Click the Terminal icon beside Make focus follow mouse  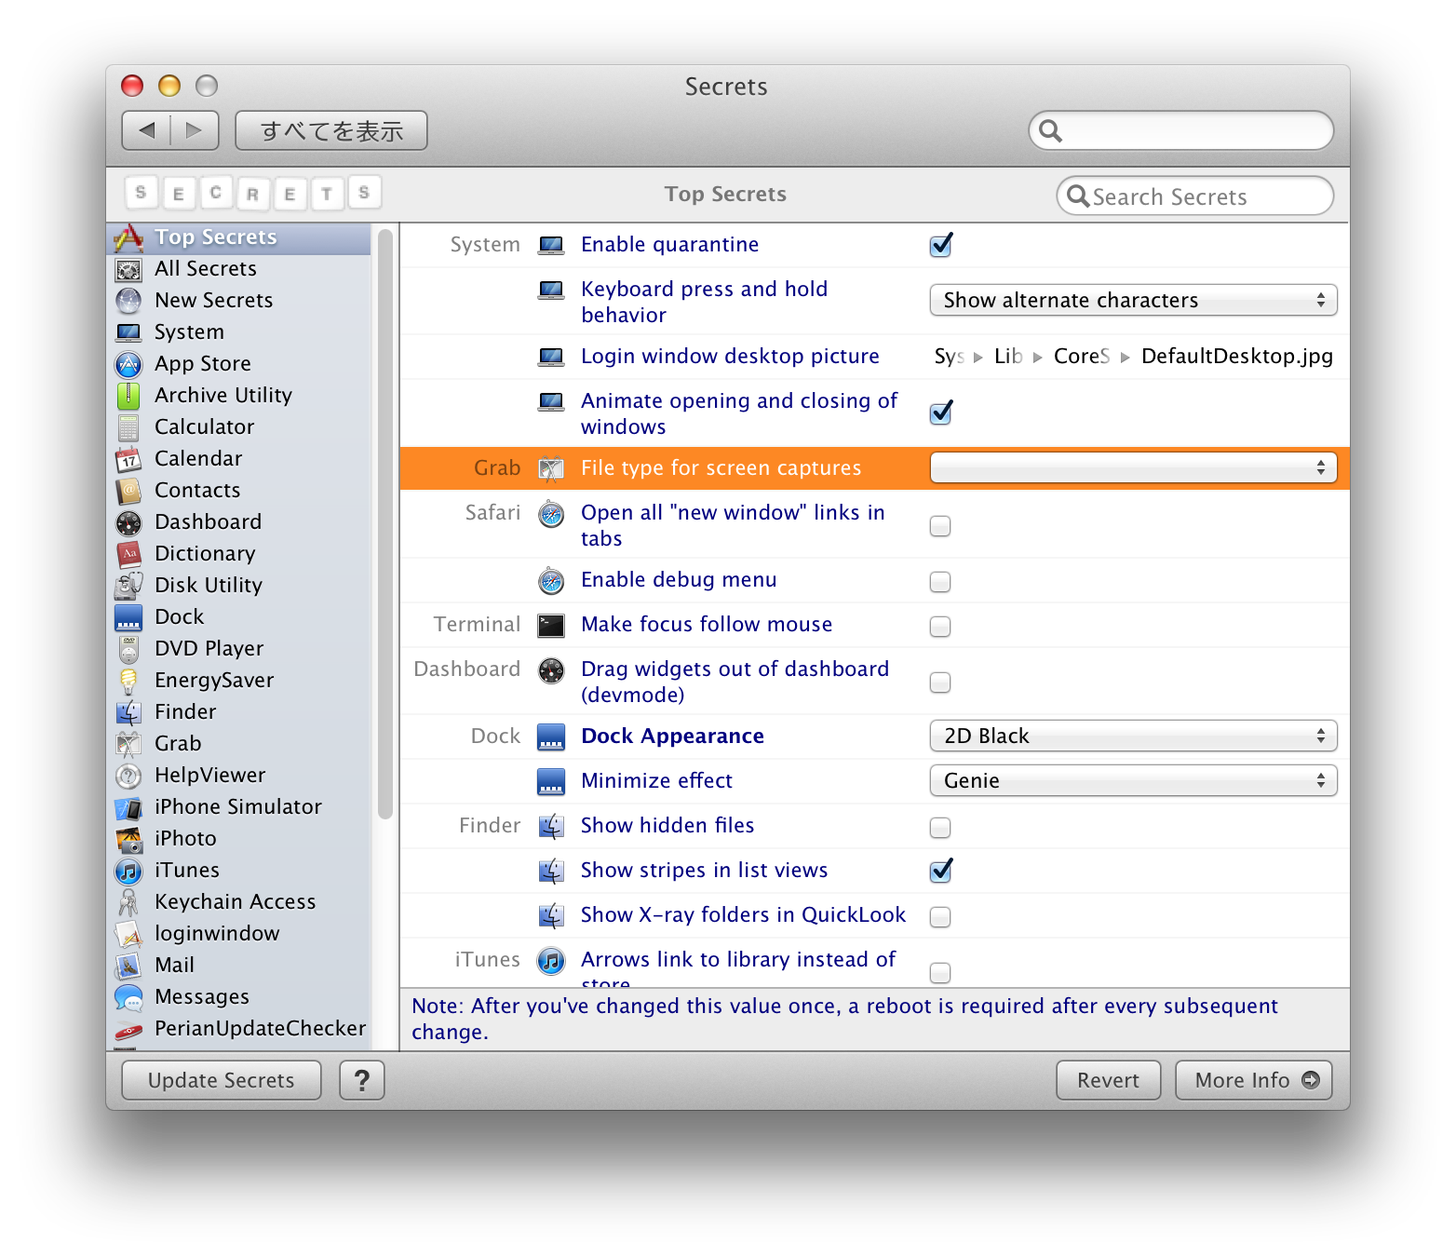(551, 626)
